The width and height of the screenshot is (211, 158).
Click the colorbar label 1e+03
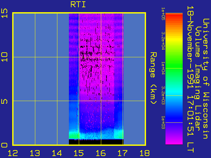pyautogui.click(x=163, y=122)
